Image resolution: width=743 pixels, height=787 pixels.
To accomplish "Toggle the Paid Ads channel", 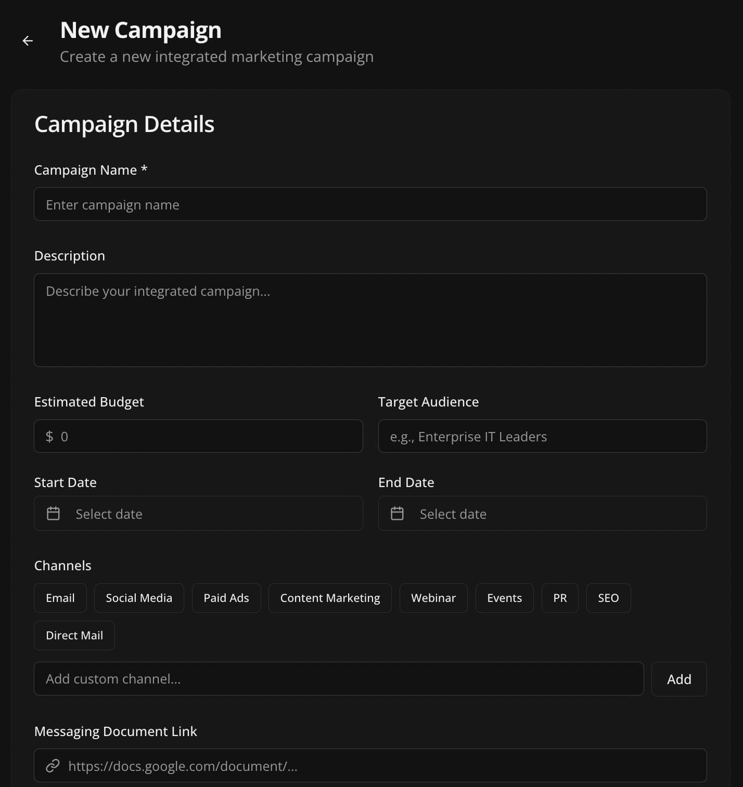I will 226,598.
